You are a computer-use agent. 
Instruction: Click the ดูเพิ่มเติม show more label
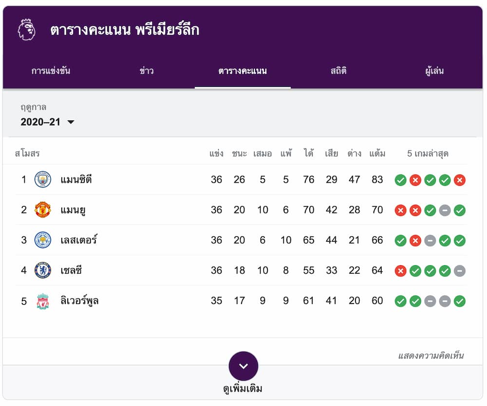pos(243,388)
